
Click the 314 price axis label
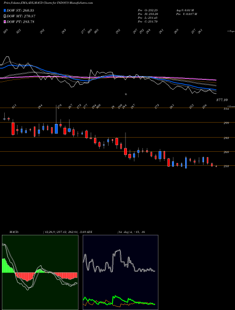pyautogui.click(x=226, y=109)
